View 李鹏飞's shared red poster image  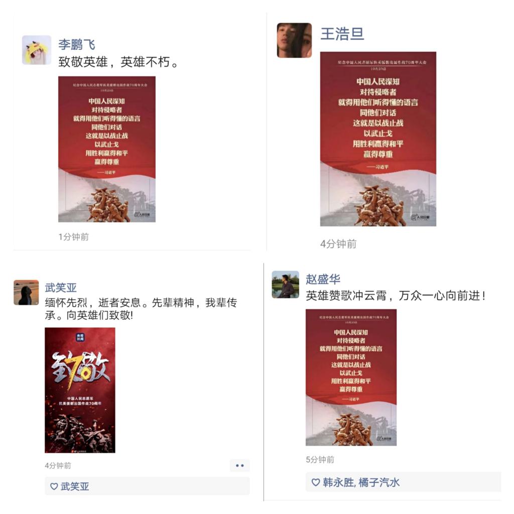point(107,149)
